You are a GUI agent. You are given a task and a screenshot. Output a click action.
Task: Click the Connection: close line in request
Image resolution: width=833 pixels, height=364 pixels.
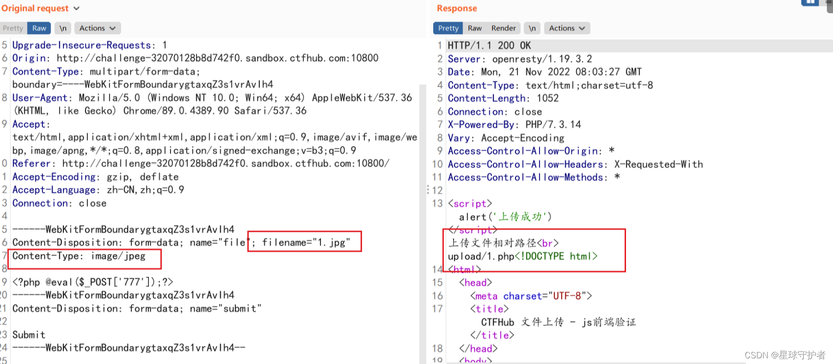point(60,203)
